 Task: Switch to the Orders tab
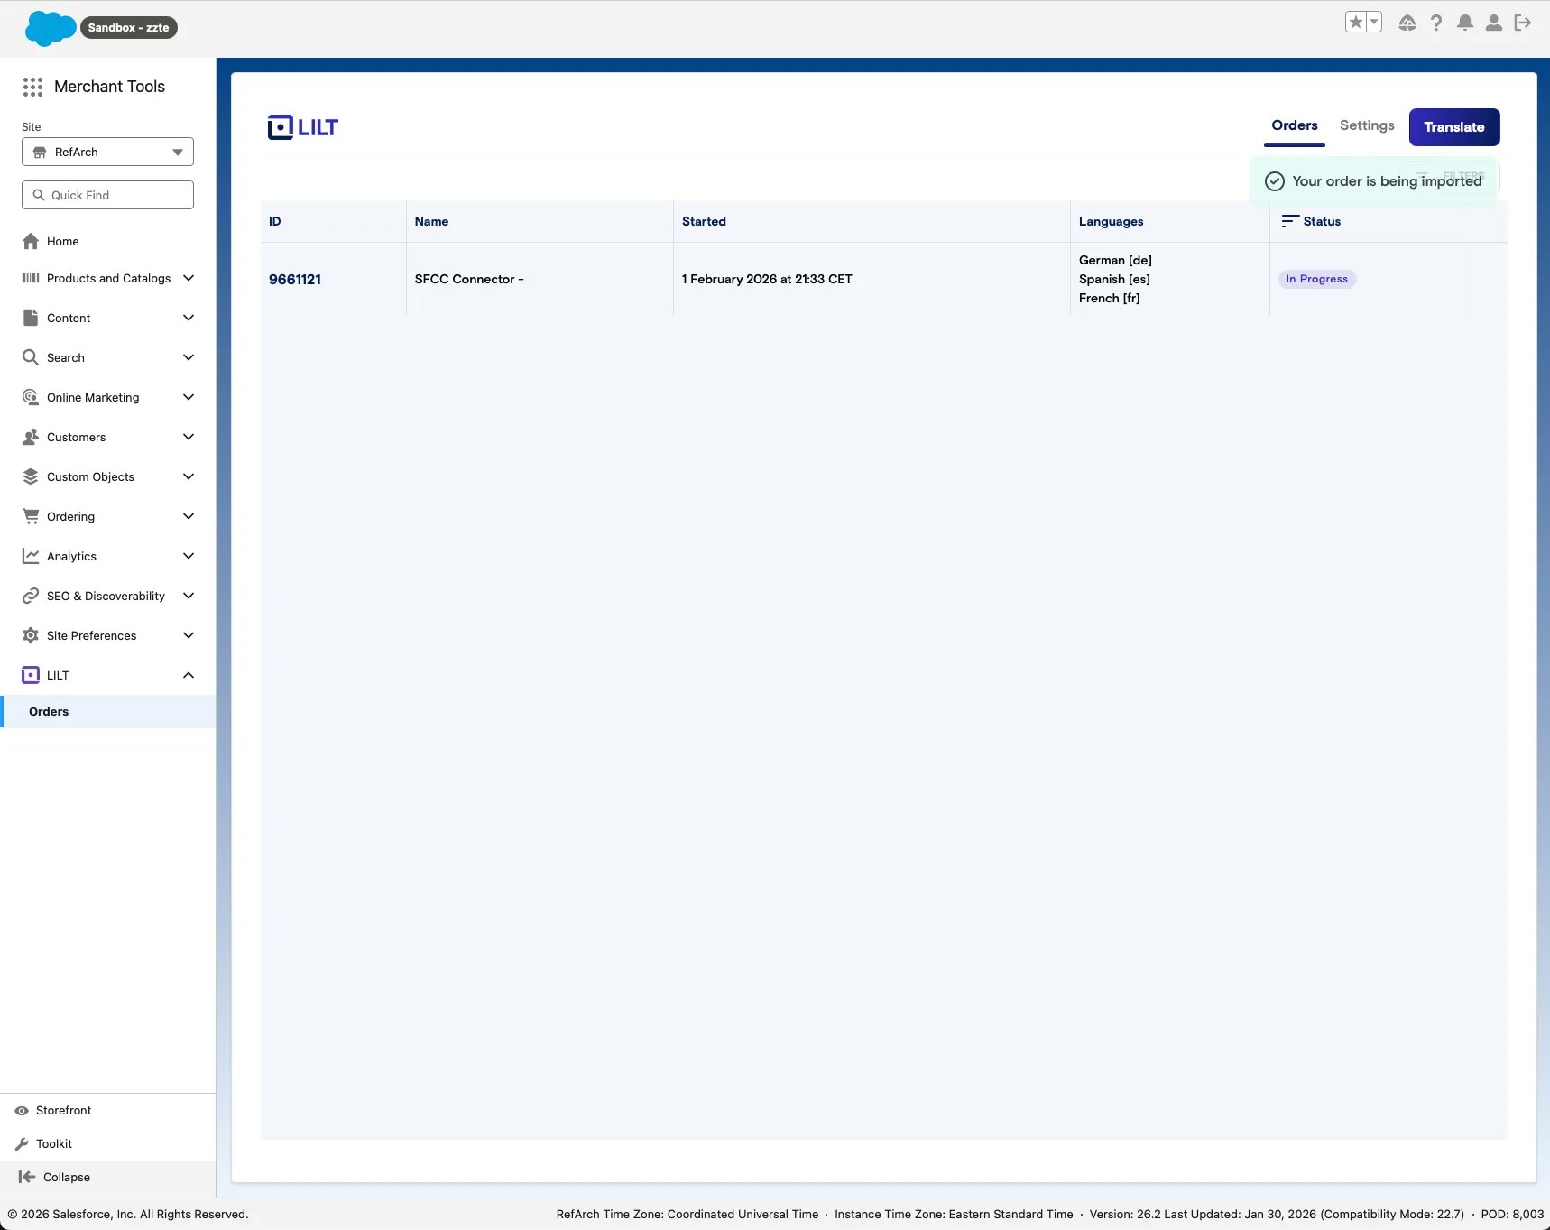click(1295, 126)
